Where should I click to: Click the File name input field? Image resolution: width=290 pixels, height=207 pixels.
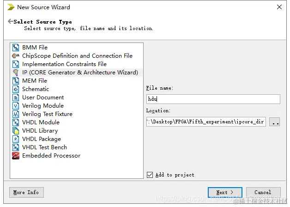213,99
